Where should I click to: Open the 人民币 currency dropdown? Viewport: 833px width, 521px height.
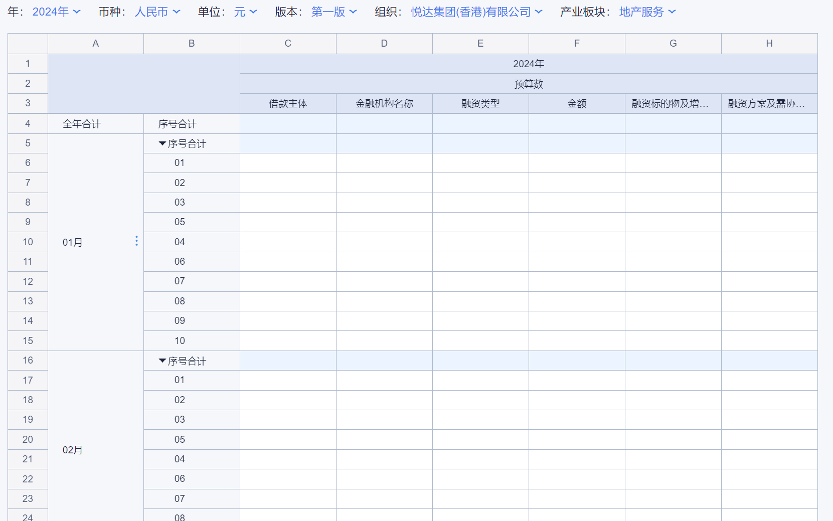[157, 12]
